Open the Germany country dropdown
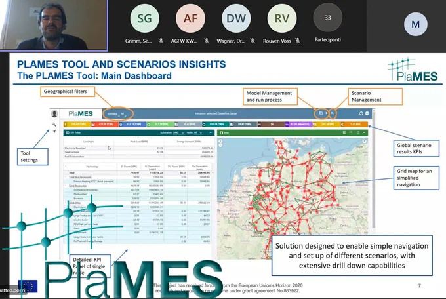 click(x=113, y=114)
